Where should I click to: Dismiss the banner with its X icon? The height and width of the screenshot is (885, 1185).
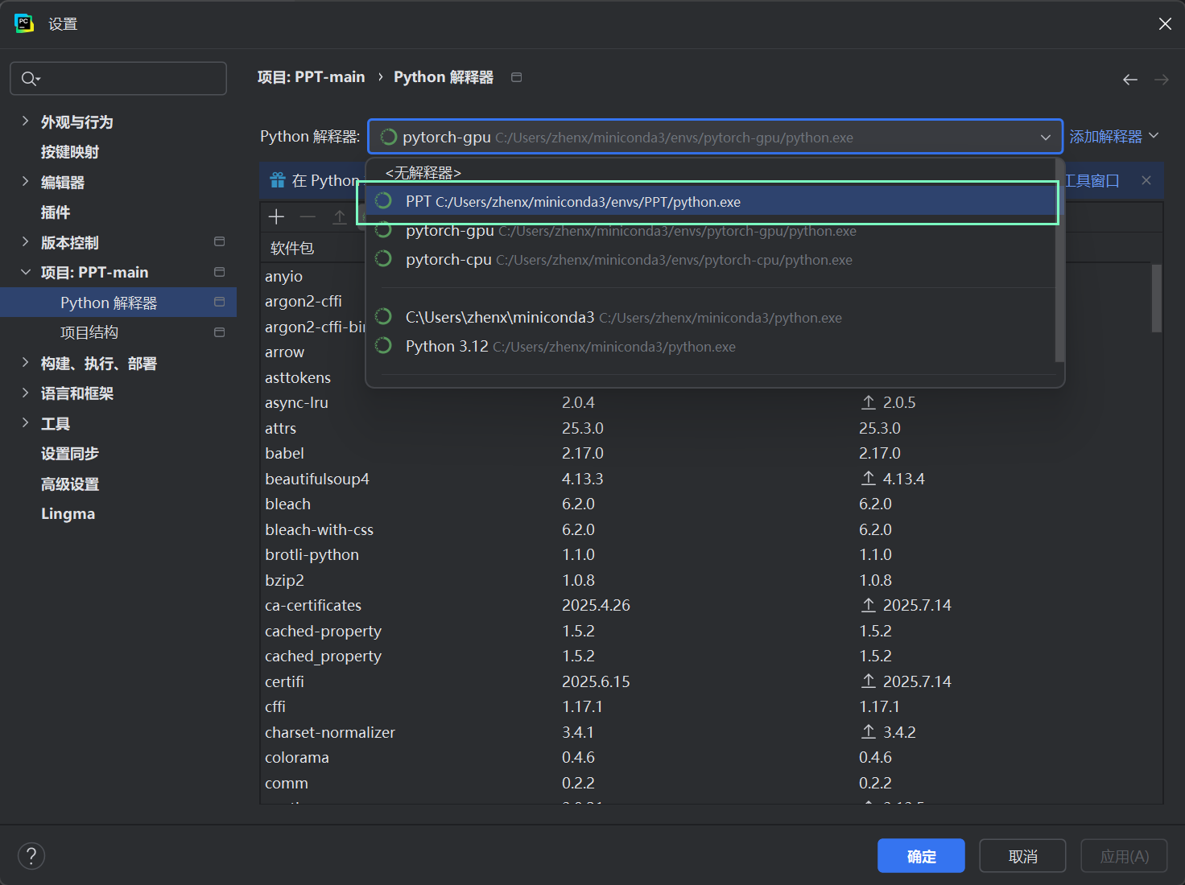1146,180
